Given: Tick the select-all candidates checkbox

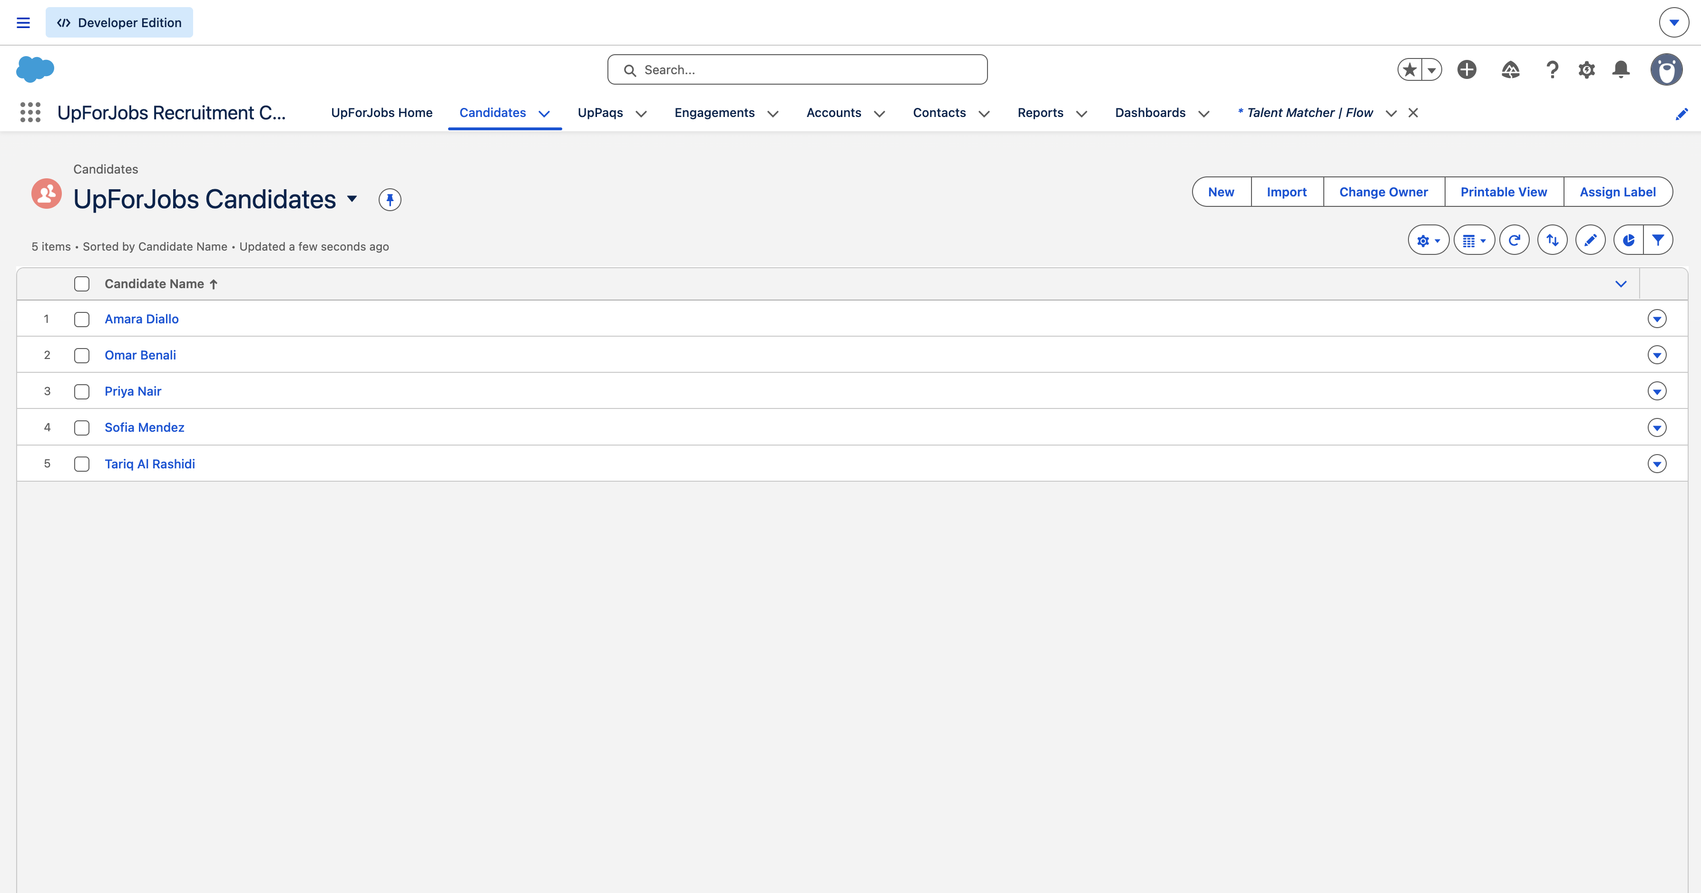Looking at the screenshot, I should point(82,284).
